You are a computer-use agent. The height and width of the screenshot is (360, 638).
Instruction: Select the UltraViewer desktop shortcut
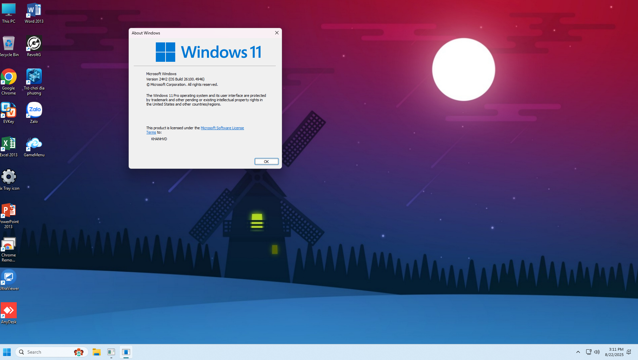pos(9,280)
